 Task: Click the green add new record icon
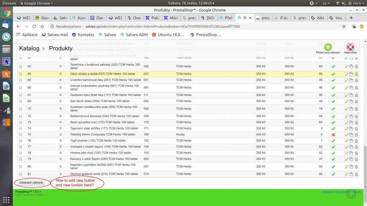click(328, 47)
